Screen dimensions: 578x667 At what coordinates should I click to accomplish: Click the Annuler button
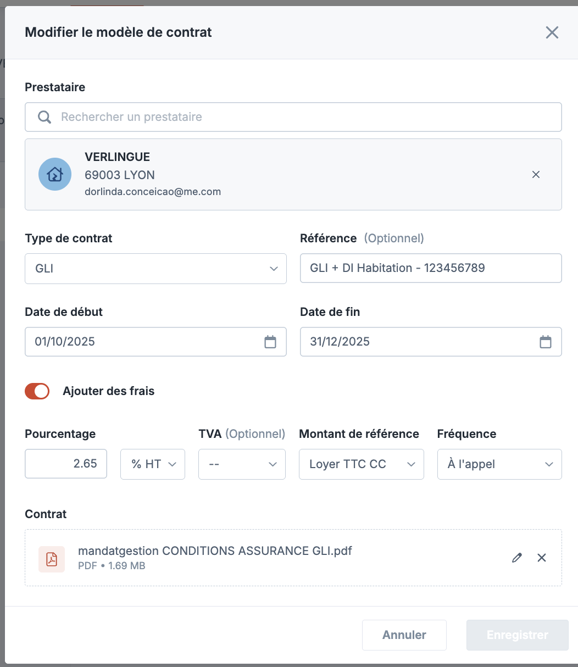click(x=404, y=635)
